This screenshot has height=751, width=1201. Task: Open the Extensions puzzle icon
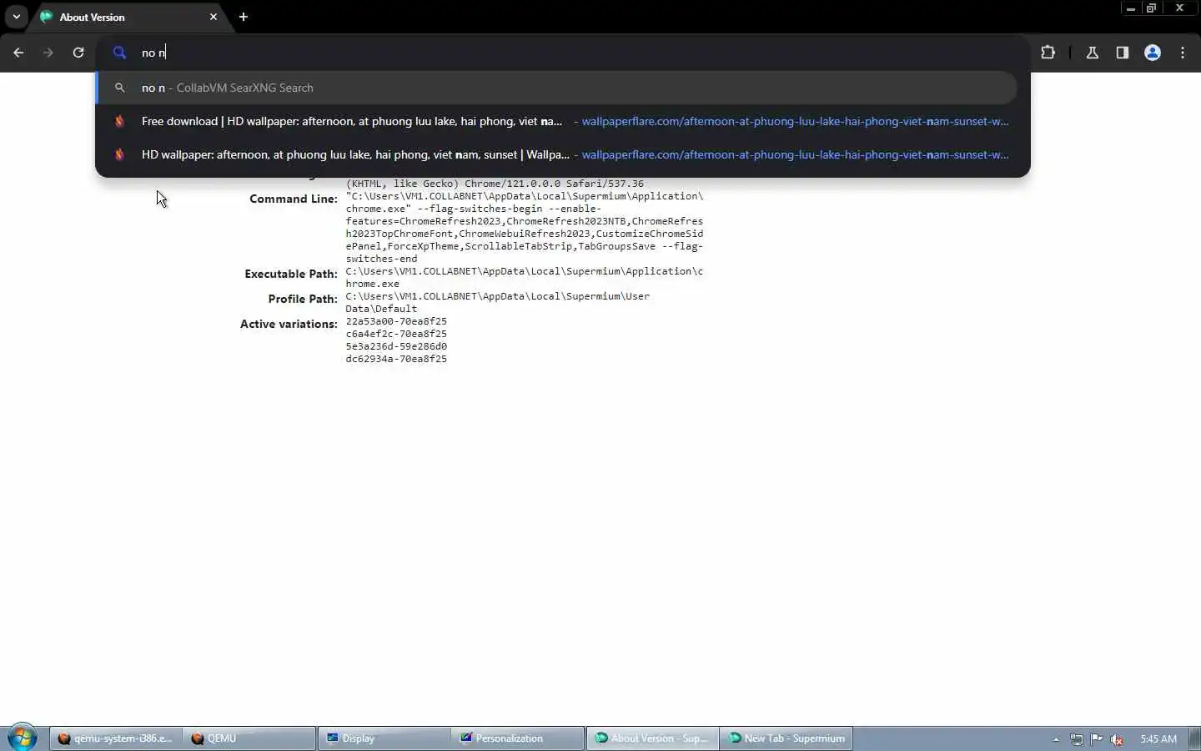pyautogui.click(x=1048, y=53)
